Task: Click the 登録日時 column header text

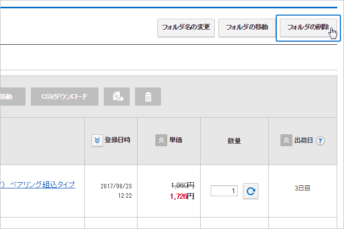Action: coord(117,141)
